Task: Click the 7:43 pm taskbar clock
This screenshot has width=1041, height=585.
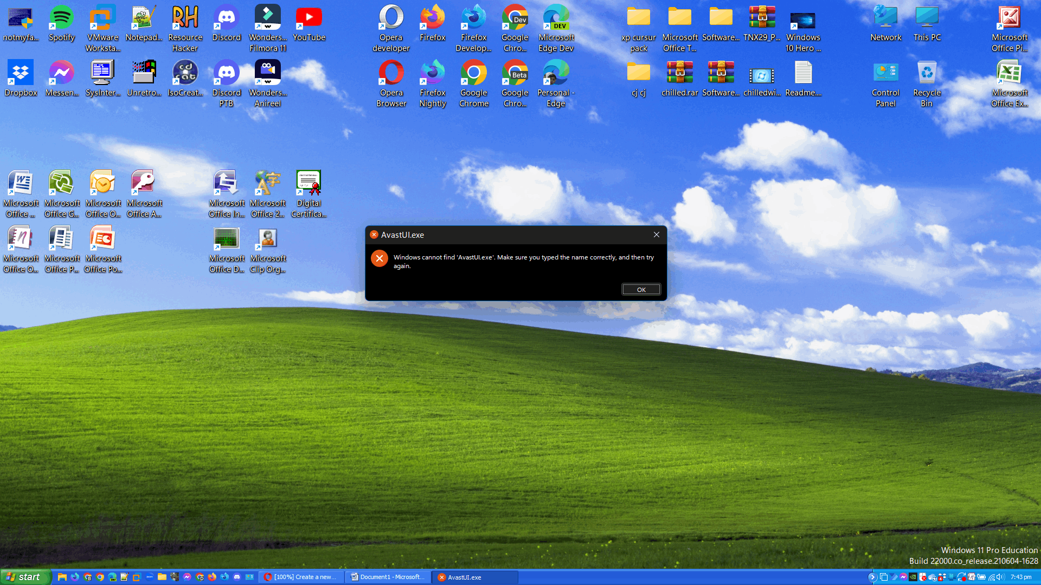Action: [1021, 577]
